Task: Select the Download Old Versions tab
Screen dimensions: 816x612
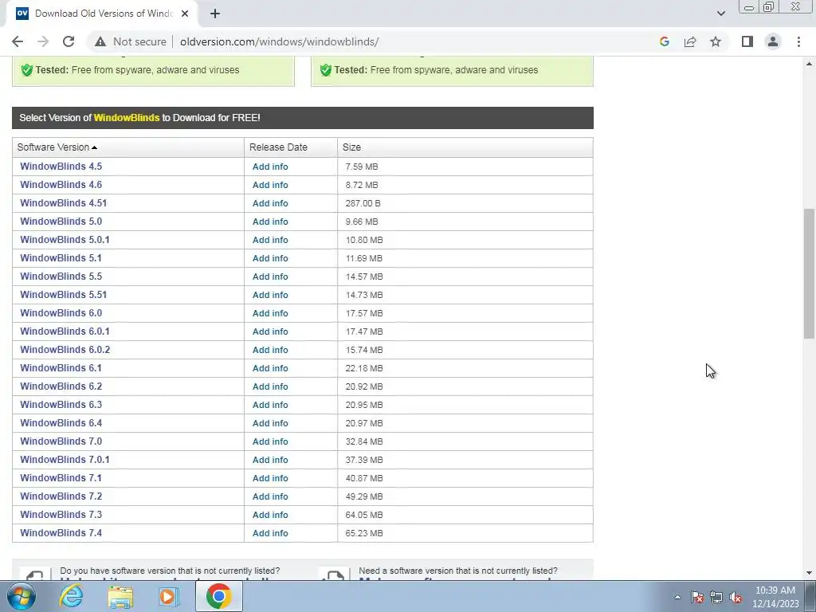Action: 101,14
